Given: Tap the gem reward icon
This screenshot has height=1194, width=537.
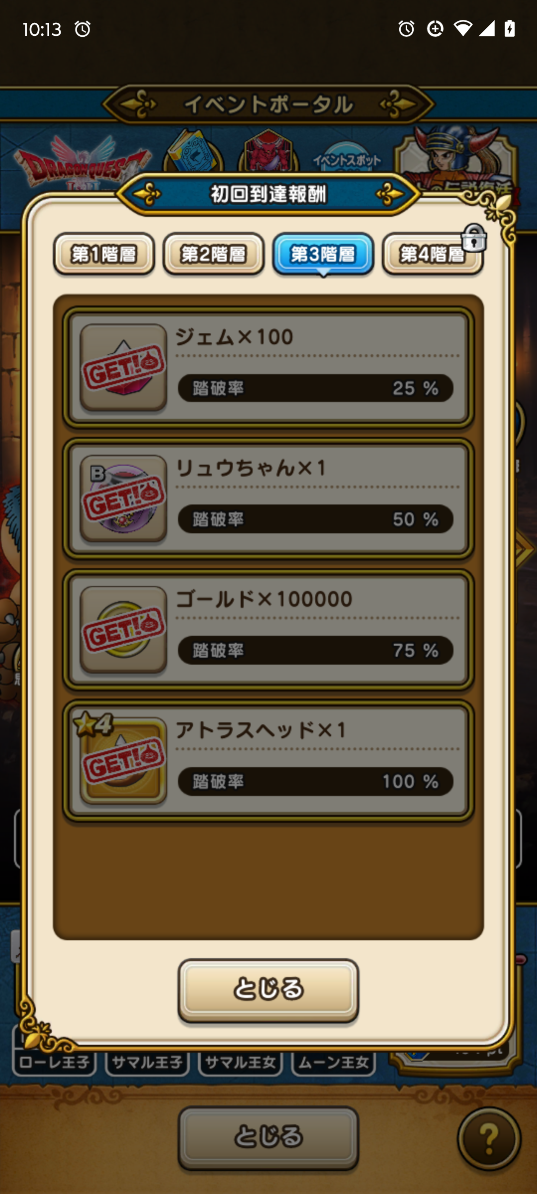Looking at the screenshot, I should click(x=123, y=368).
